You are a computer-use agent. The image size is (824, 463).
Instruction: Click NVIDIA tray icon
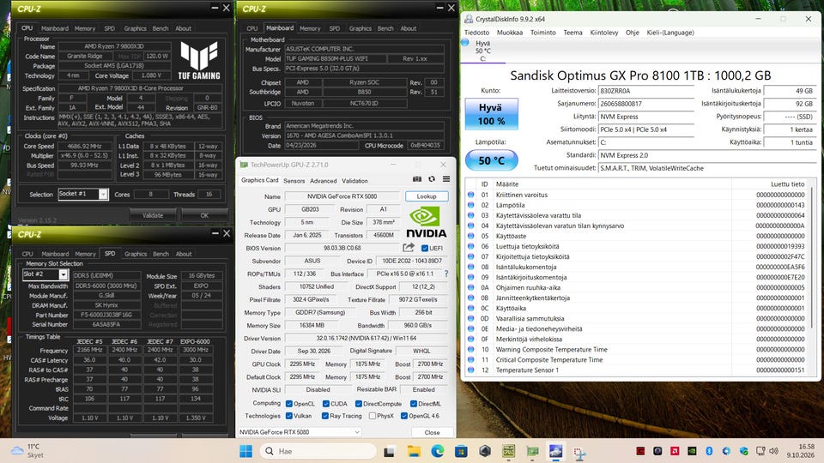click(x=692, y=451)
